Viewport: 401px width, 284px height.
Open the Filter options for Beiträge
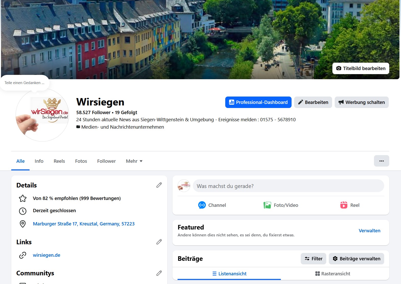tap(314, 259)
